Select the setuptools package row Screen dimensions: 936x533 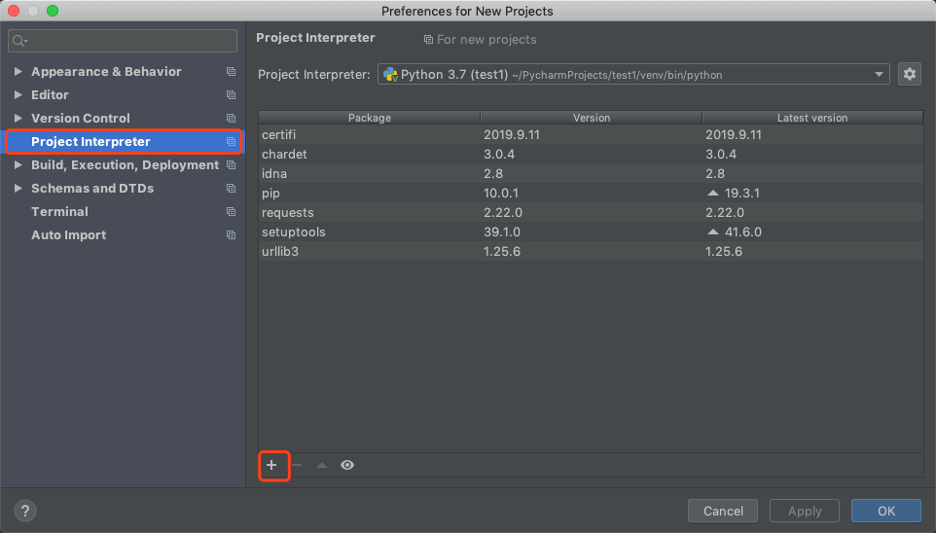coord(591,232)
